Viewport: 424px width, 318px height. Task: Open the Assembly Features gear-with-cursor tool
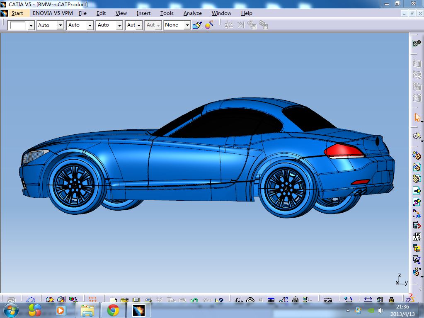coord(417,136)
